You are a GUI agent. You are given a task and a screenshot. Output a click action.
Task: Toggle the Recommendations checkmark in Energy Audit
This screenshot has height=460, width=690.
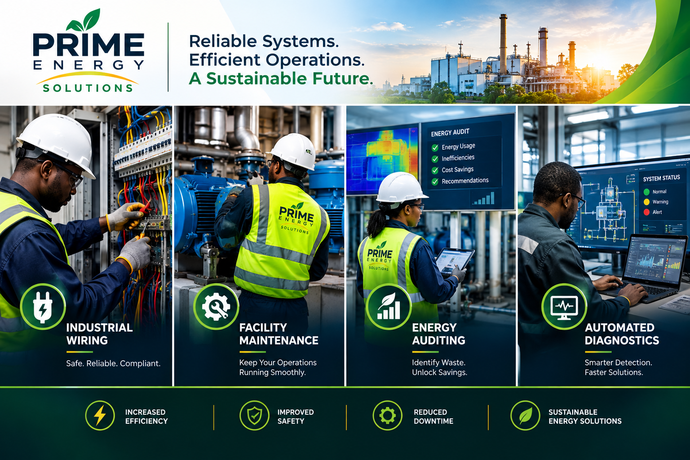tap(435, 182)
